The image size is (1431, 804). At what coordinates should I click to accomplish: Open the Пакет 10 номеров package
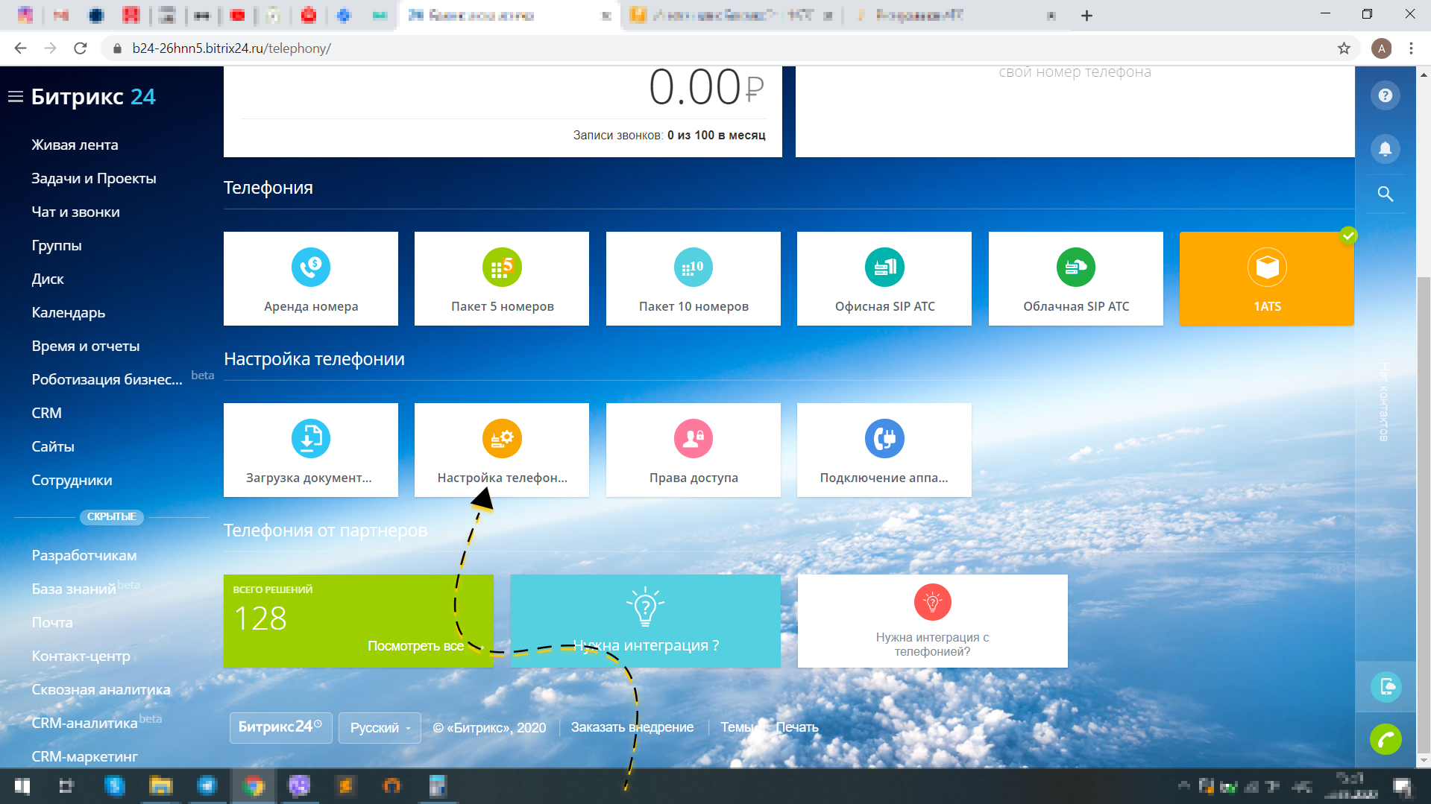pos(693,279)
